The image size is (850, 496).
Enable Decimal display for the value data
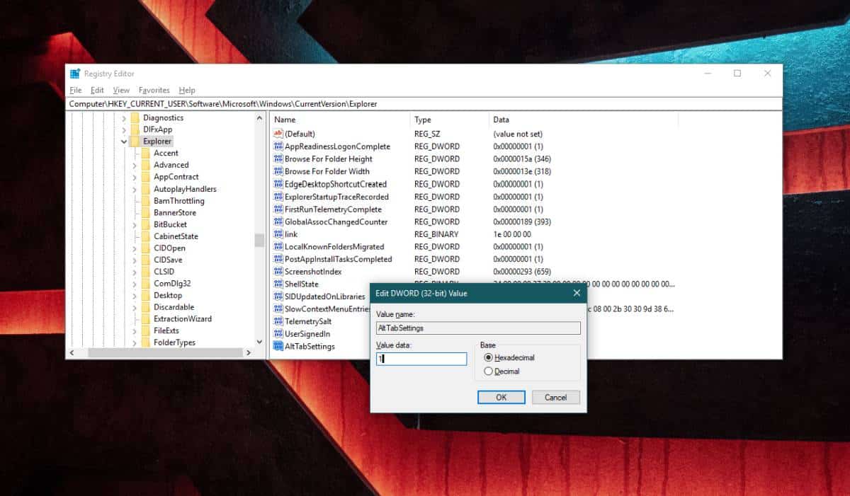(488, 371)
